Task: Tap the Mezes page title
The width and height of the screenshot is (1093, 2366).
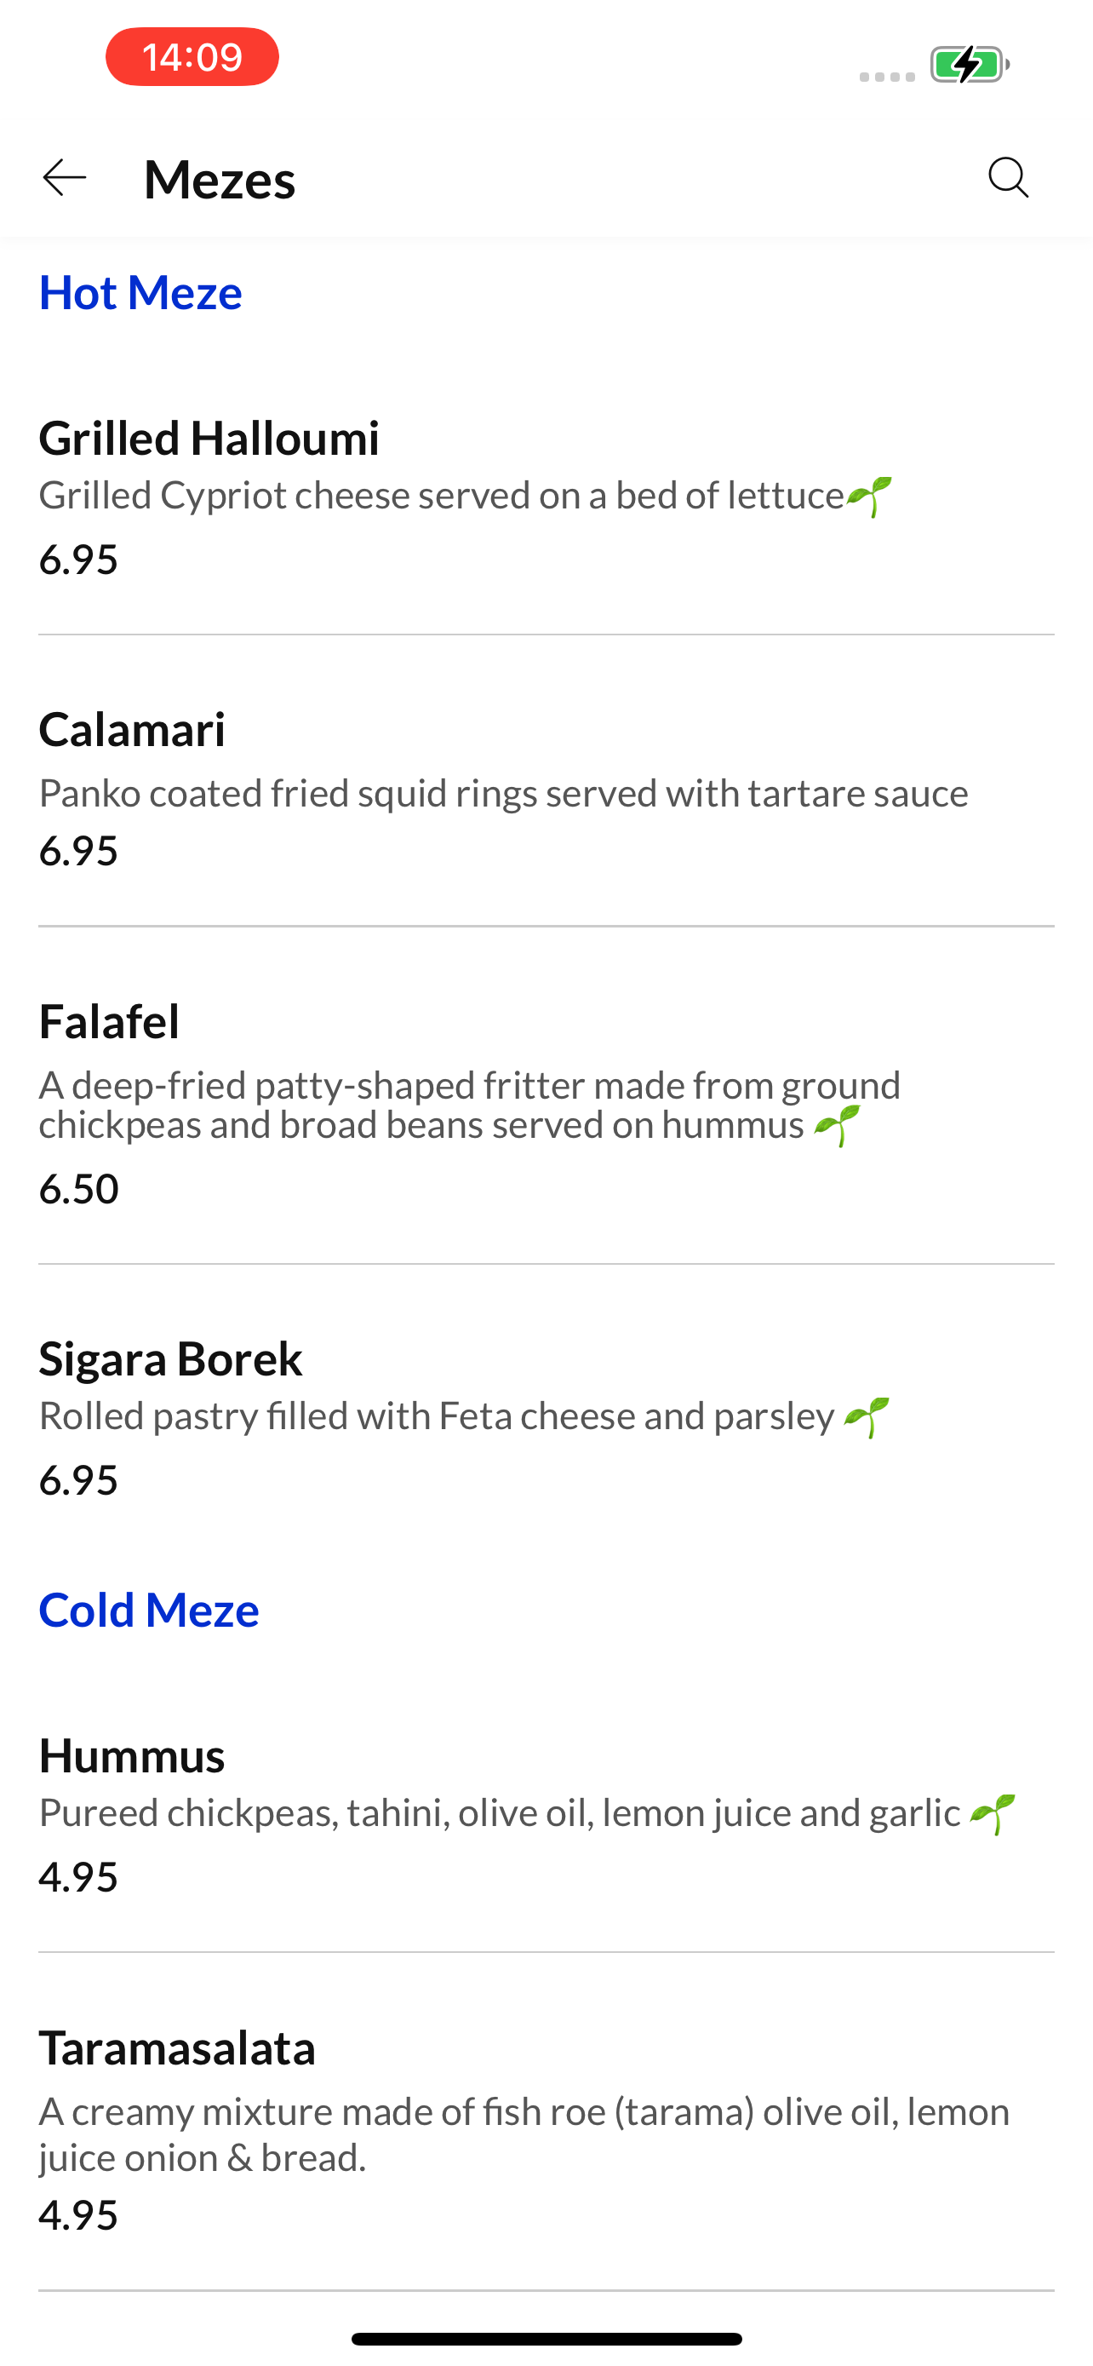Action: (220, 179)
